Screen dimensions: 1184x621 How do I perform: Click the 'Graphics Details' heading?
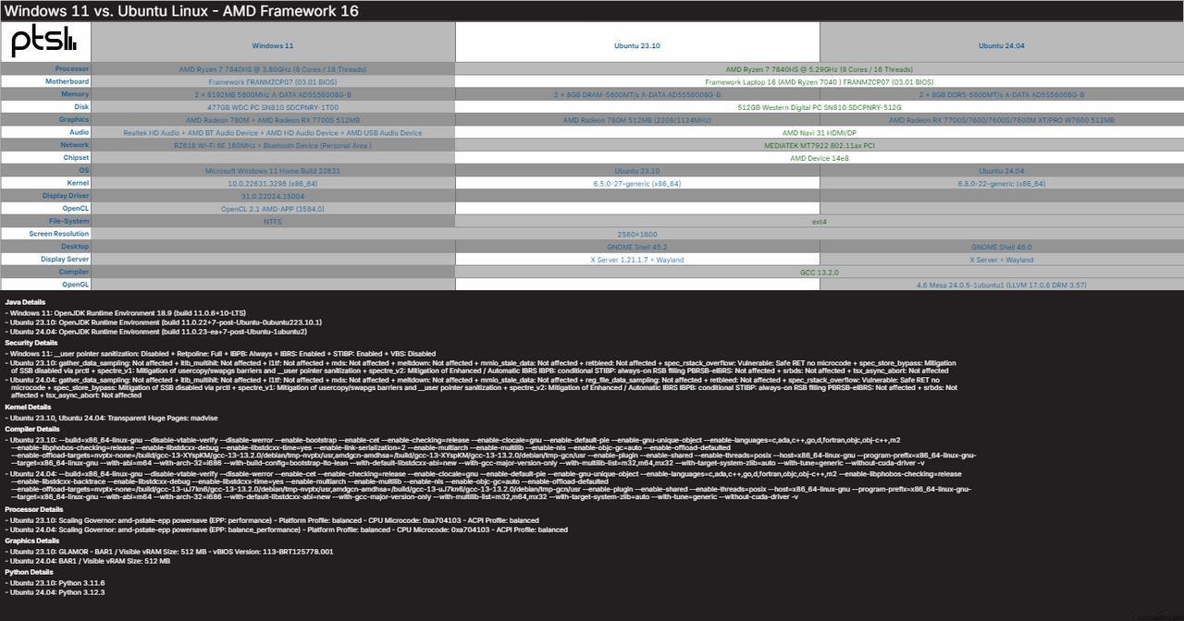coord(31,542)
